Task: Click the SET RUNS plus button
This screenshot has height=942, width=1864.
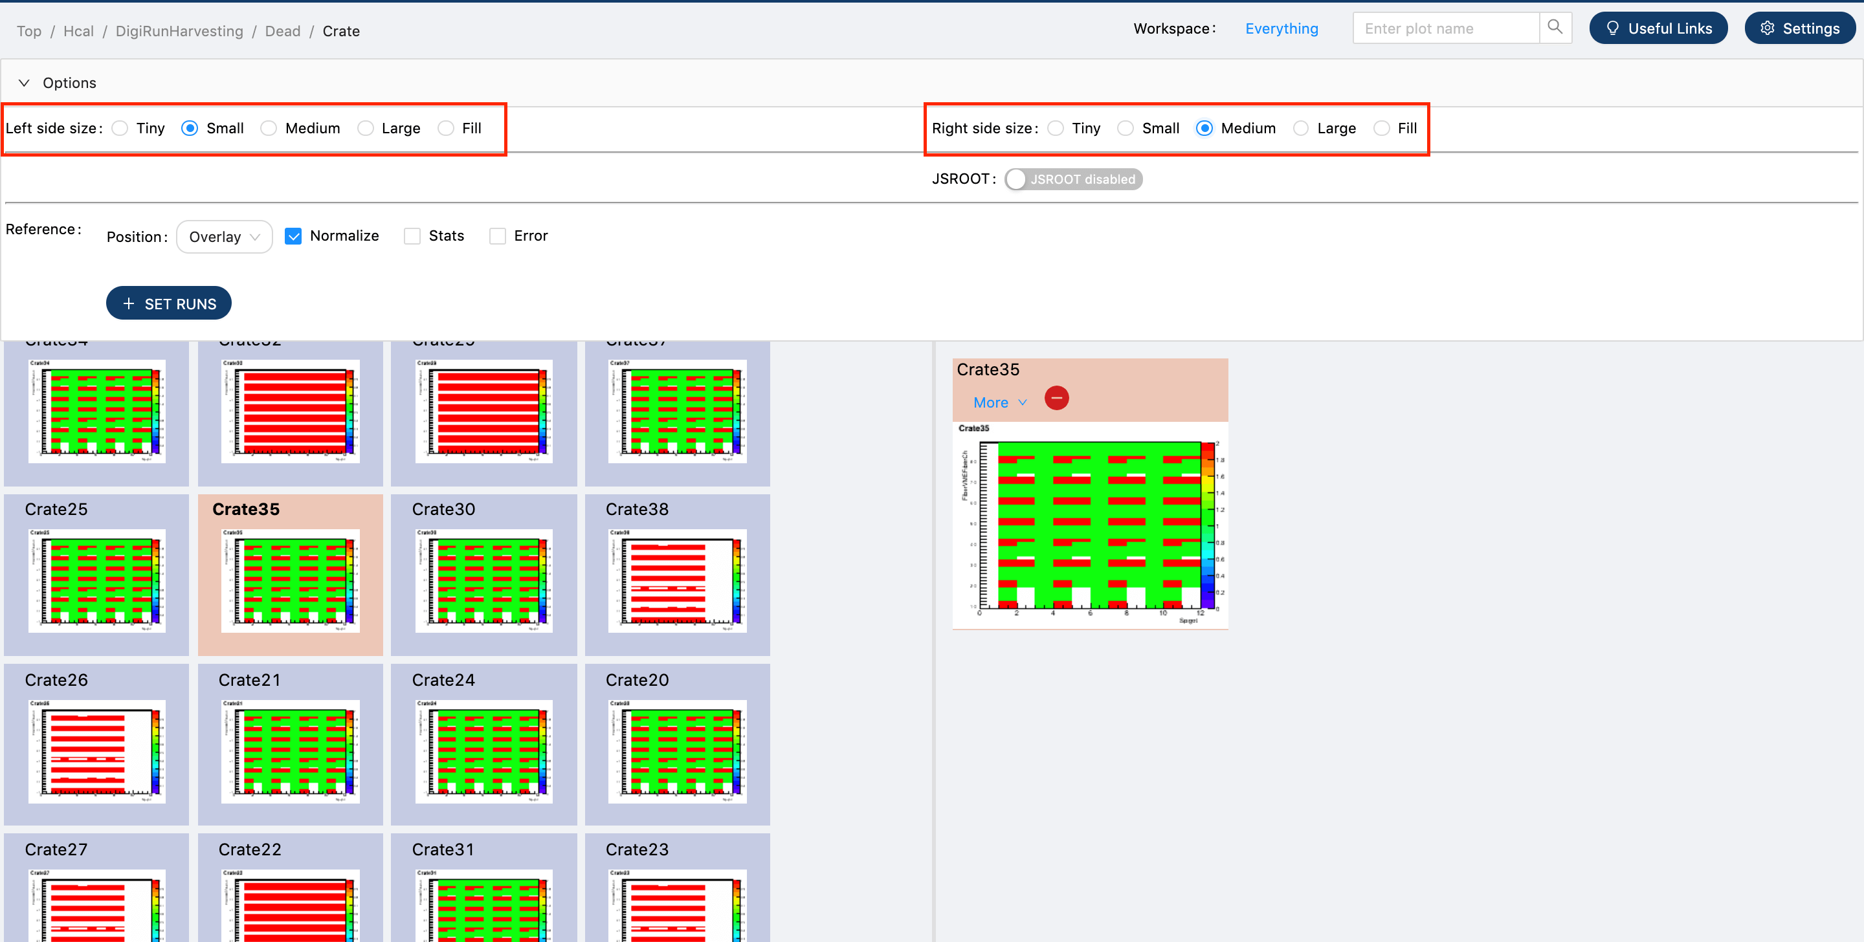Action: tap(168, 303)
